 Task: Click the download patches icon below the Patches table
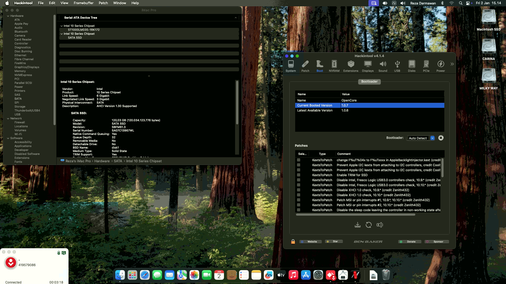point(357,225)
